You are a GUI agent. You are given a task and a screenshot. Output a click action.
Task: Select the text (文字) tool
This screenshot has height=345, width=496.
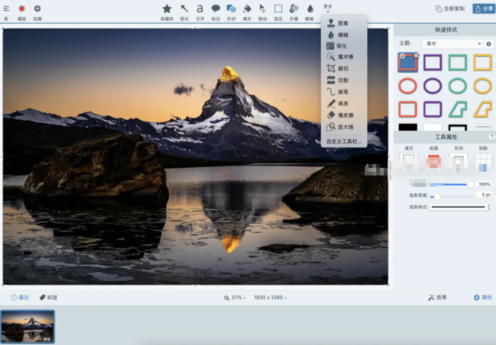pyautogui.click(x=200, y=13)
